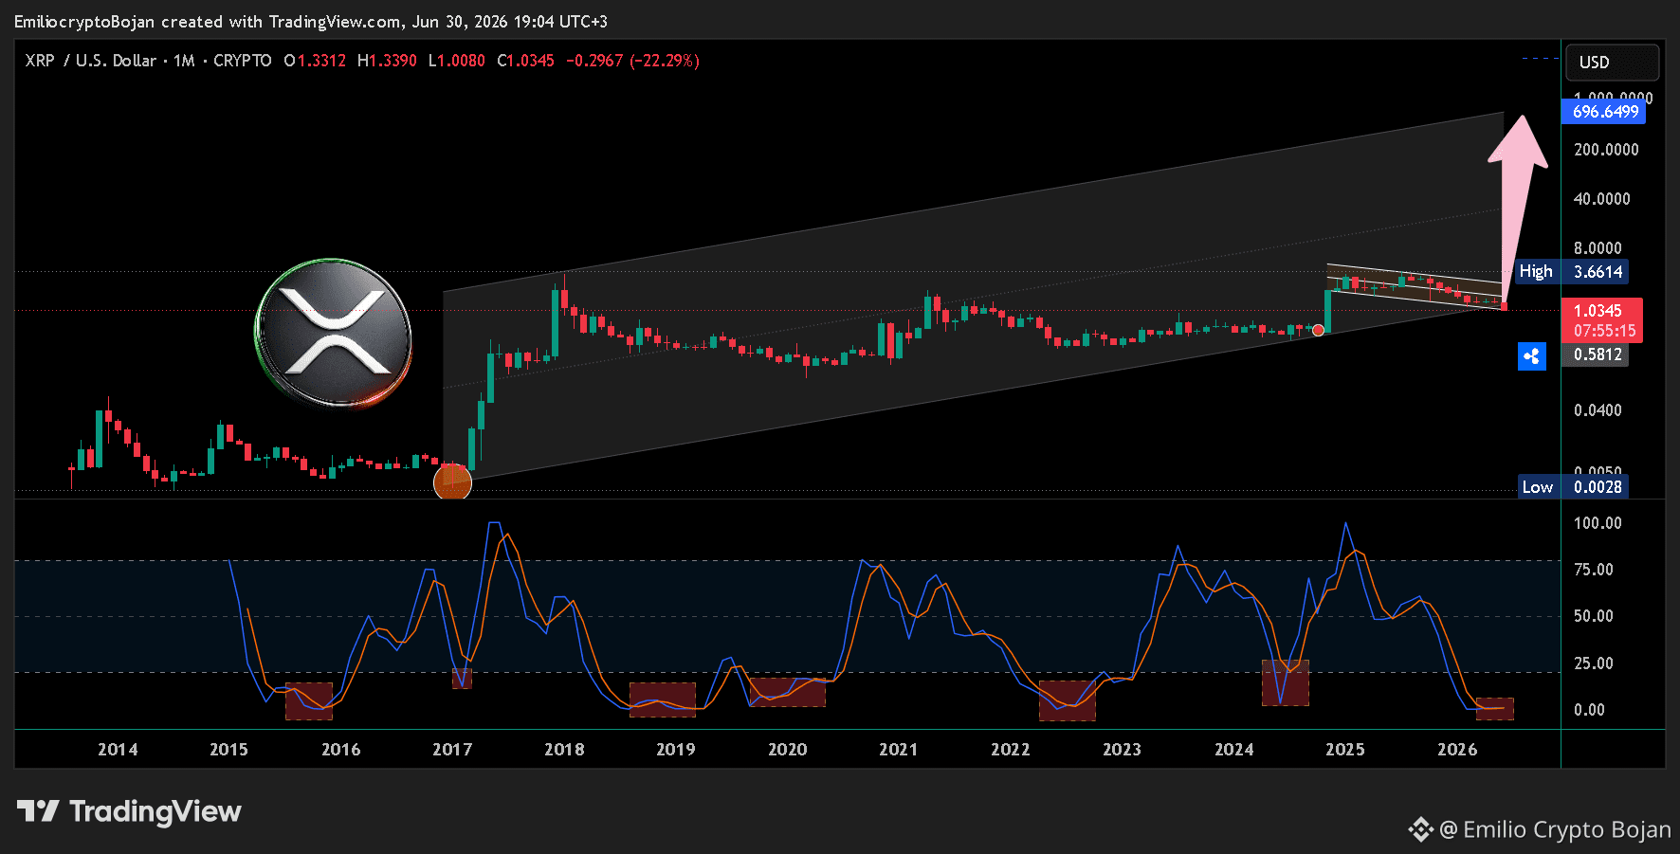Click the 2026 time axis label

click(x=1456, y=750)
